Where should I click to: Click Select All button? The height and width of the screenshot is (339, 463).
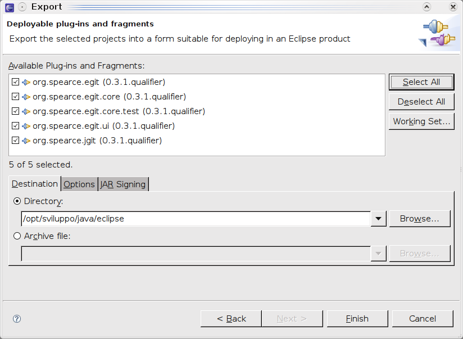421,82
